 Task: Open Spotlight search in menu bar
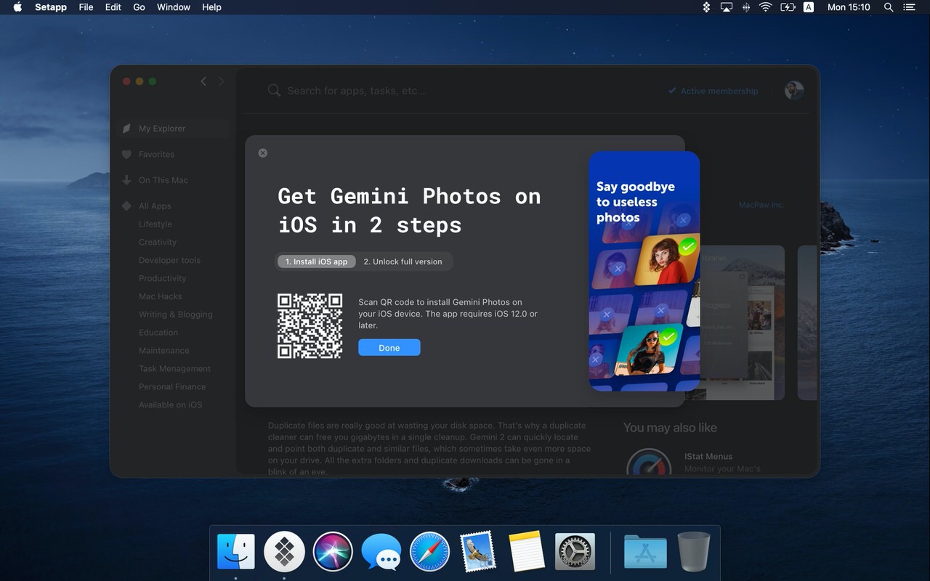pyautogui.click(x=889, y=7)
